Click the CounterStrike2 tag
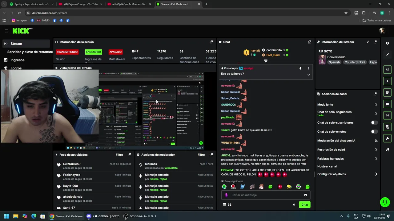The height and width of the screenshot is (221, 394). [x=355, y=62]
